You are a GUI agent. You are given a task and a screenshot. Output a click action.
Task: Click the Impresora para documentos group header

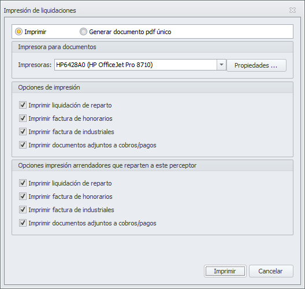[152, 47]
